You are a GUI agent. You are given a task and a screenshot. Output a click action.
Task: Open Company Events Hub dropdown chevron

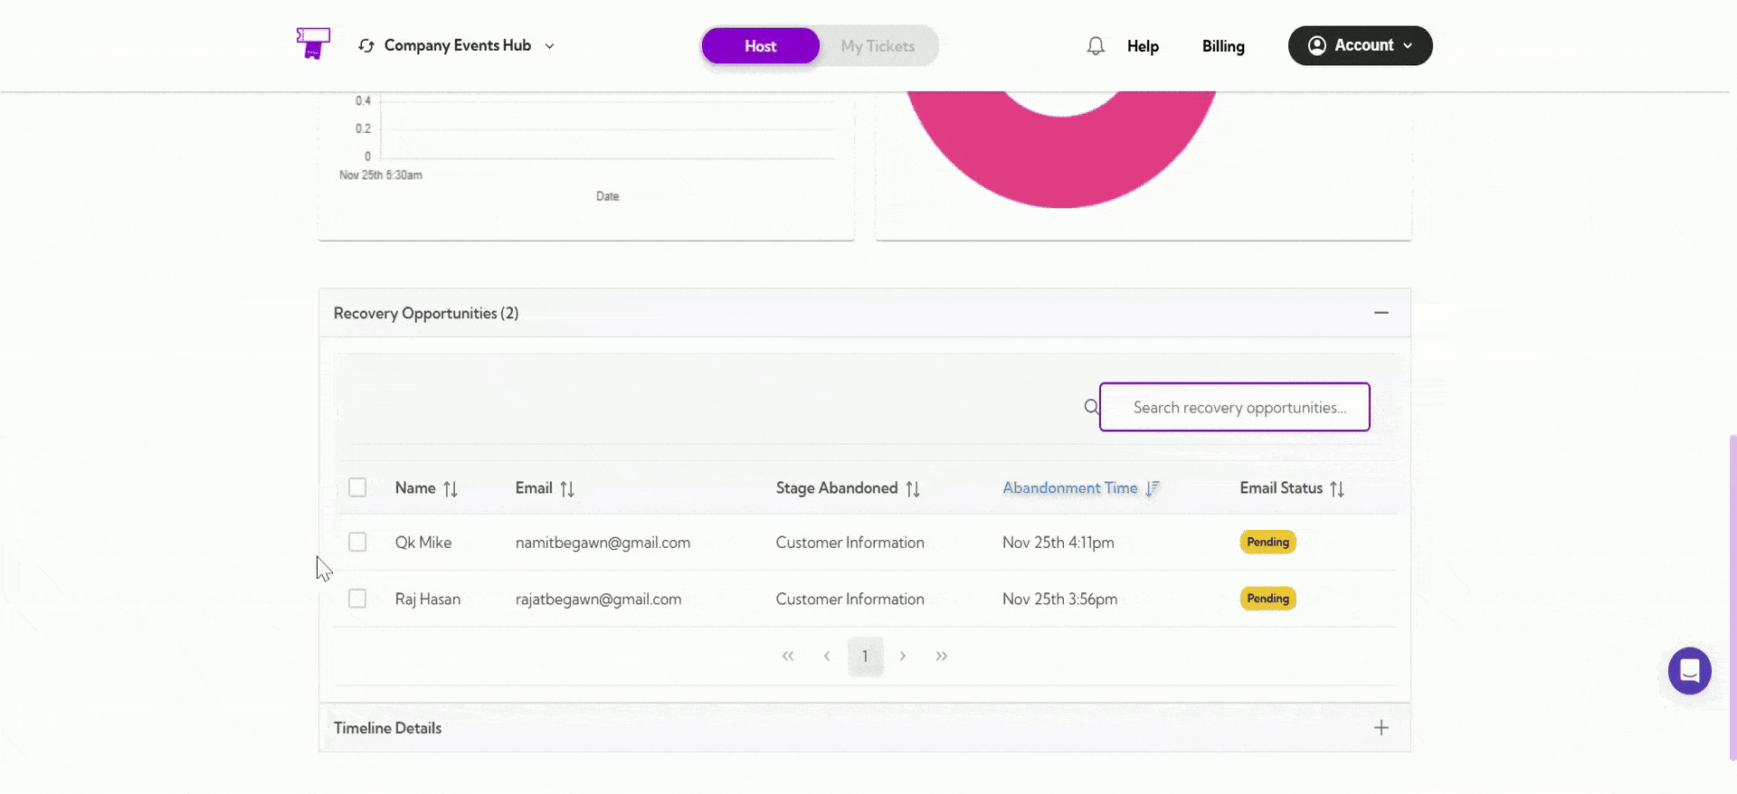tap(549, 46)
